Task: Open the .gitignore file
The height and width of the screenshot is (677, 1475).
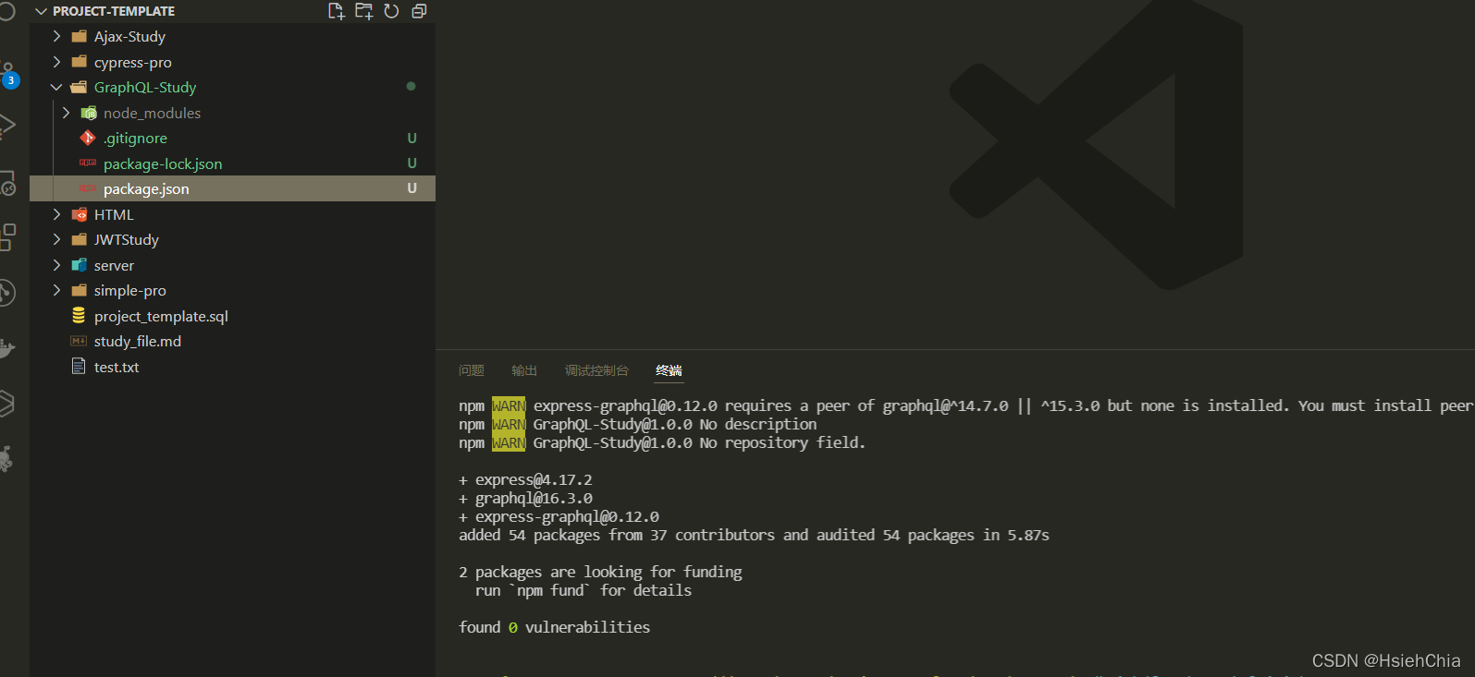Action: pos(135,139)
